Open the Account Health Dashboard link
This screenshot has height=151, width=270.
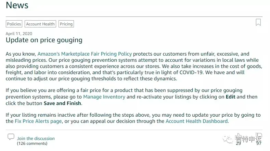[x=197, y=121]
